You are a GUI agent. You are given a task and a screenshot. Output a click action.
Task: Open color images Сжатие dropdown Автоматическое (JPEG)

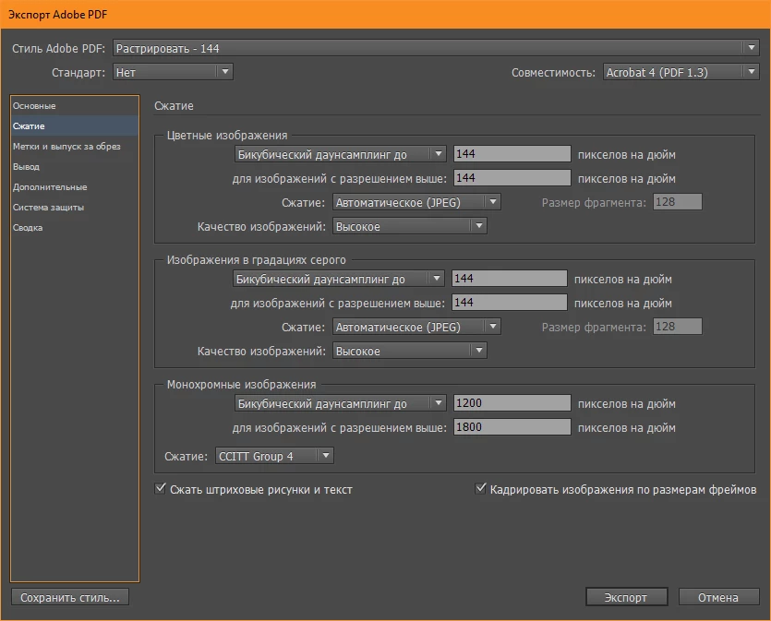[x=416, y=202]
